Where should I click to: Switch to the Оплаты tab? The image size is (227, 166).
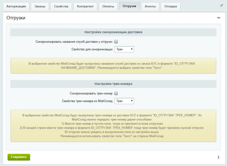point(108,6)
